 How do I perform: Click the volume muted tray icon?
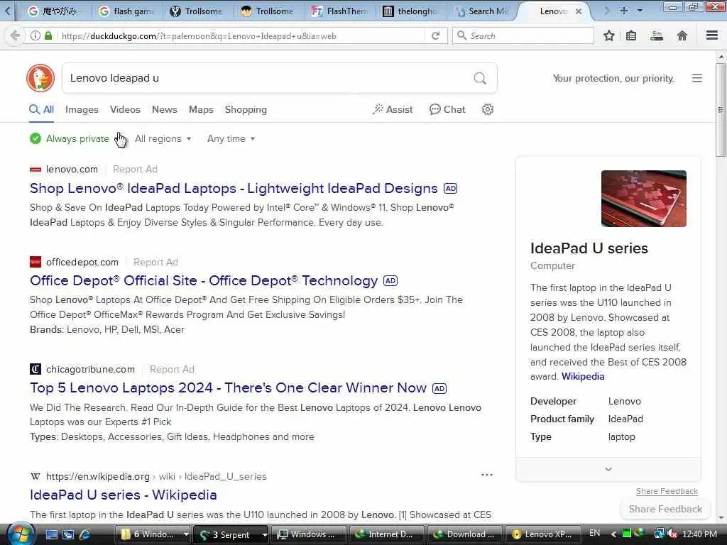[x=673, y=534]
